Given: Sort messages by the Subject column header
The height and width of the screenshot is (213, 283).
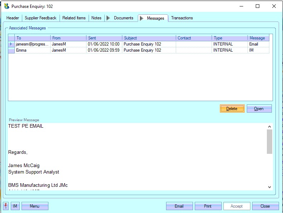Looking at the screenshot, I should (x=149, y=38).
